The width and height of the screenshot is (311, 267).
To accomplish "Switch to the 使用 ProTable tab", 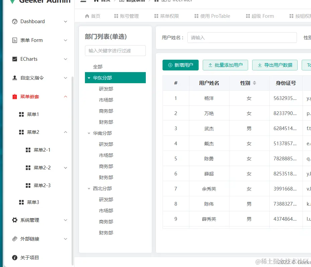I will tap(212, 16).
